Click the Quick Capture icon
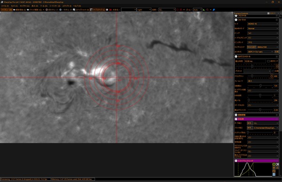Image resolution: width=282 pixels, height=182 pixels. pos(28,10)
